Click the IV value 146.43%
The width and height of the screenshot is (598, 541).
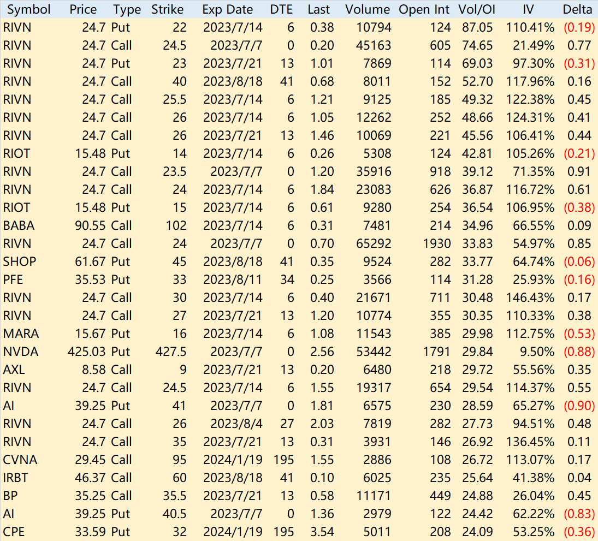(x=530, y=298)
